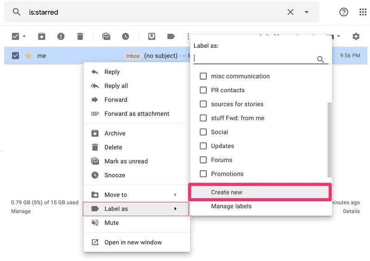The image size is (370, 261).
Task: Toggle the select-all checkbox in toolbar
Action: click(x=15, y=37)
